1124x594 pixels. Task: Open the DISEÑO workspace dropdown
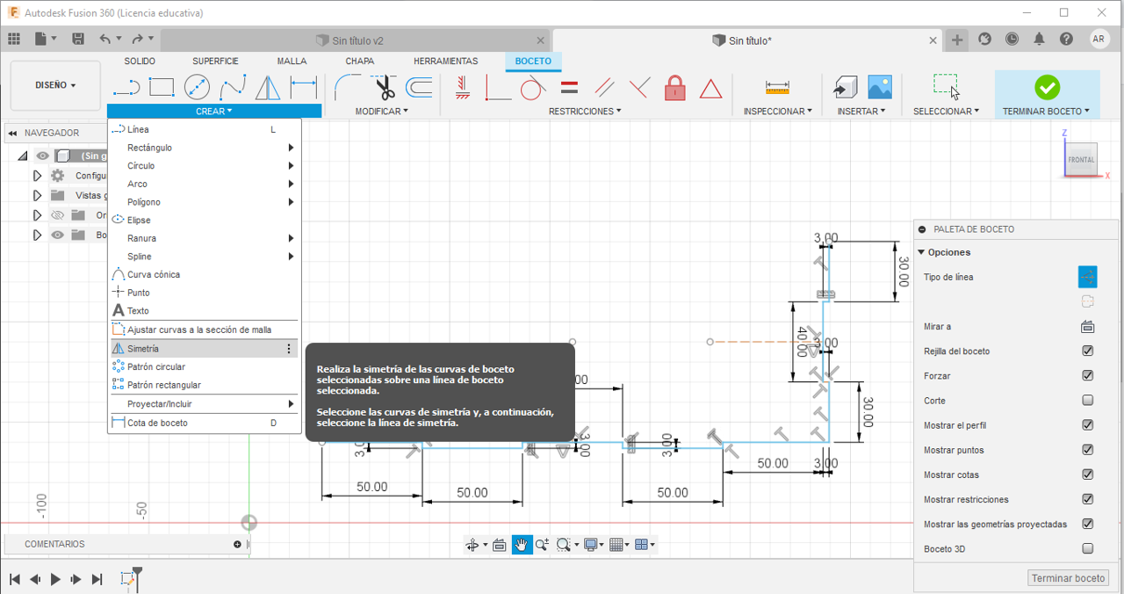point(55,85)
